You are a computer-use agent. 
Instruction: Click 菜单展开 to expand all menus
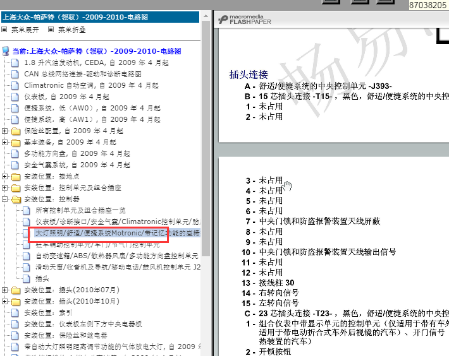click(25, 30)
